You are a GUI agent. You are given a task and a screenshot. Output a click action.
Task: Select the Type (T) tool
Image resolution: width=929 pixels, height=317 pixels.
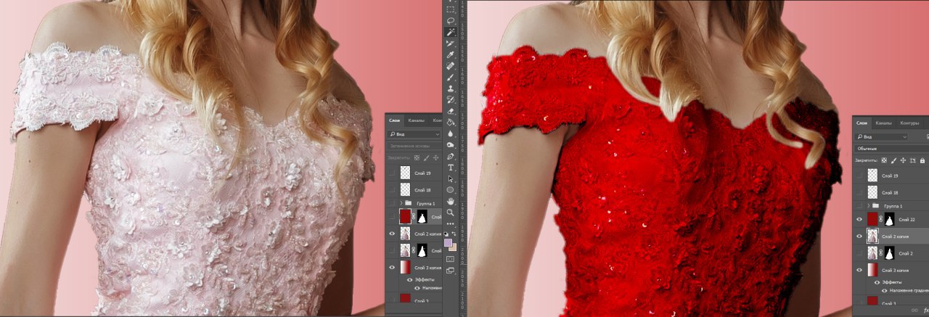450,168
